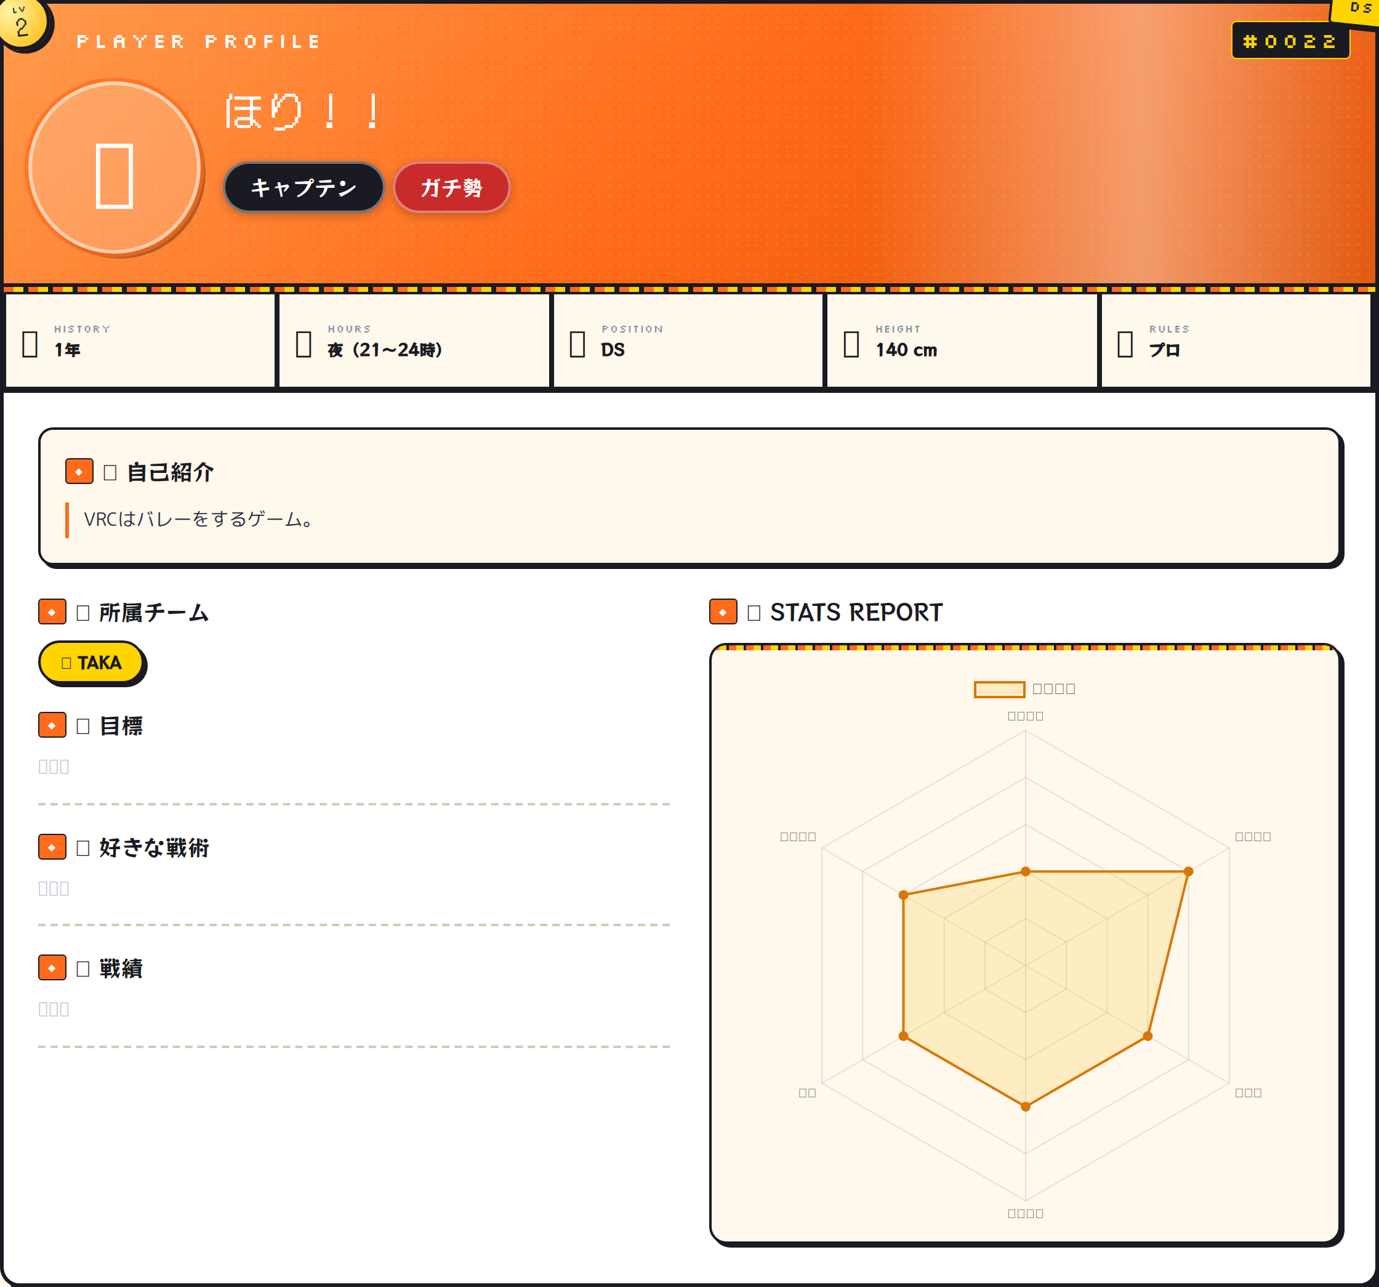Viewport: 1379px width, 1287px height.
Task: Click the orange icon beside STATS REPORT
Action: click(723, 612)
